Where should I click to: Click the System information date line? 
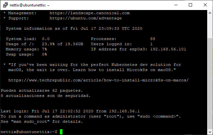click(x=74, y=28)
